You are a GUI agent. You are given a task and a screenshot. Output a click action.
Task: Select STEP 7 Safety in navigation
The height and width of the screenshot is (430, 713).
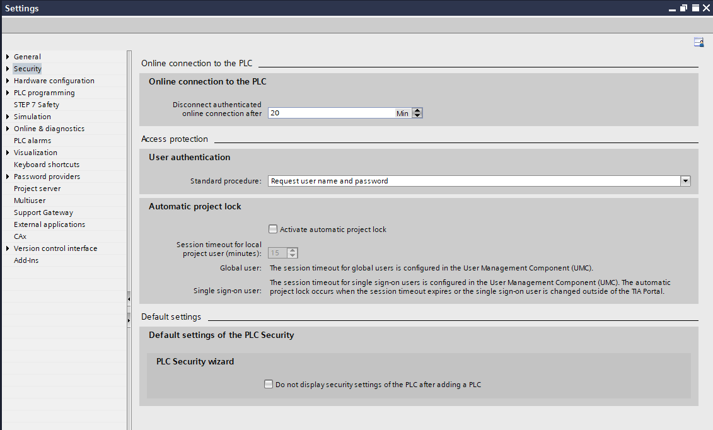click(x=37, y=105)
